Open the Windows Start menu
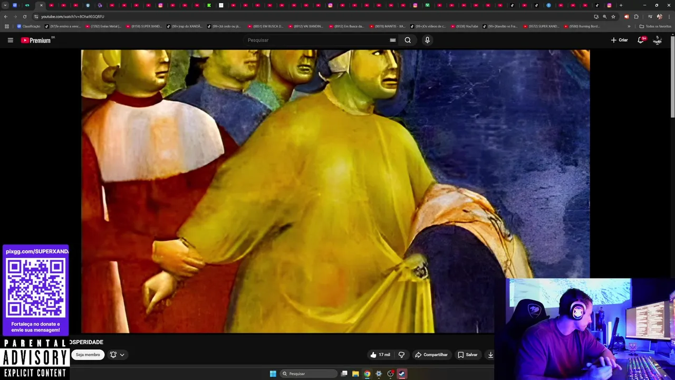This screenshot has height=380, width=675. 273,374
